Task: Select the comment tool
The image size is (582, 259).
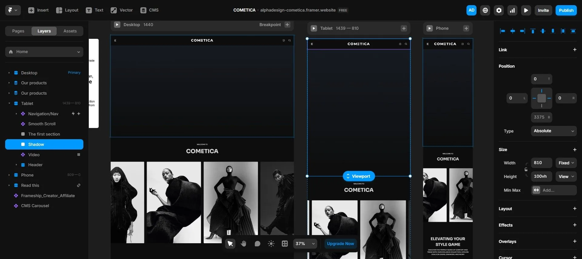Action: point(257,244)
